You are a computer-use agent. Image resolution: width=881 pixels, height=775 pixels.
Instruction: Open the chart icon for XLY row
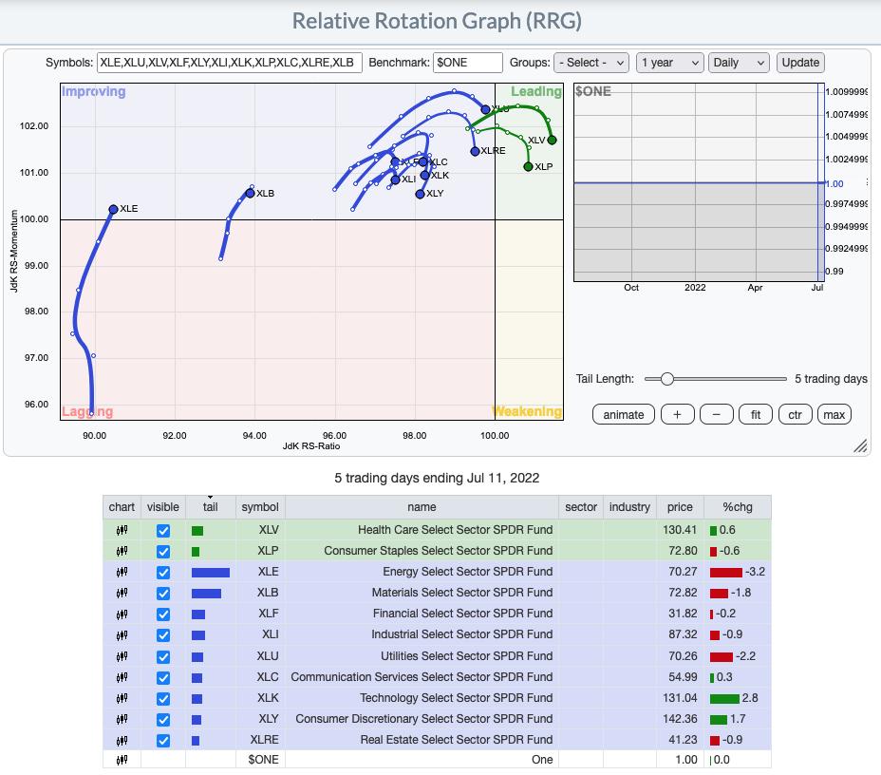point(122,719)
